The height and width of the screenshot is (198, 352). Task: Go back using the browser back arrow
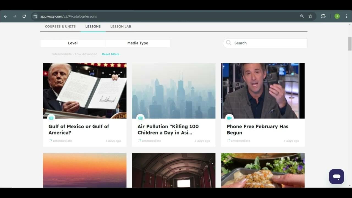point(5,16)
